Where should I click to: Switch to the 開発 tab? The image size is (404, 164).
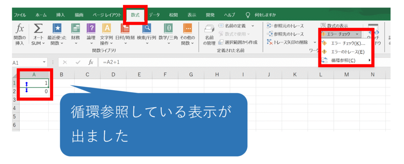pos(210,15)
